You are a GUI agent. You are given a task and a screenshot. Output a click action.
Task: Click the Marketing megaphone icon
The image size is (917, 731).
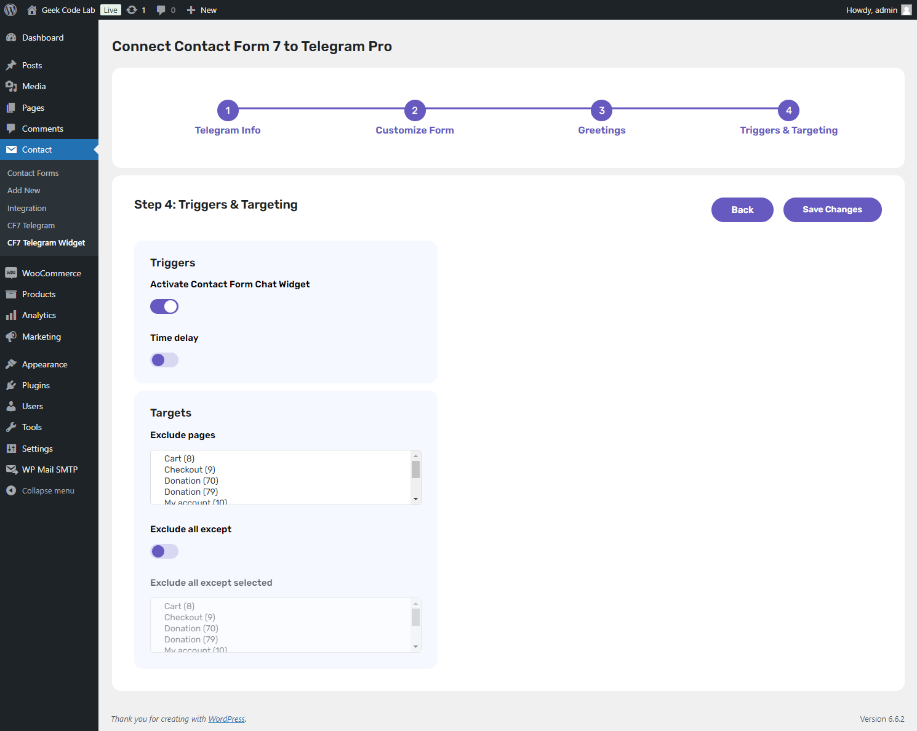(x=11, y=337)
